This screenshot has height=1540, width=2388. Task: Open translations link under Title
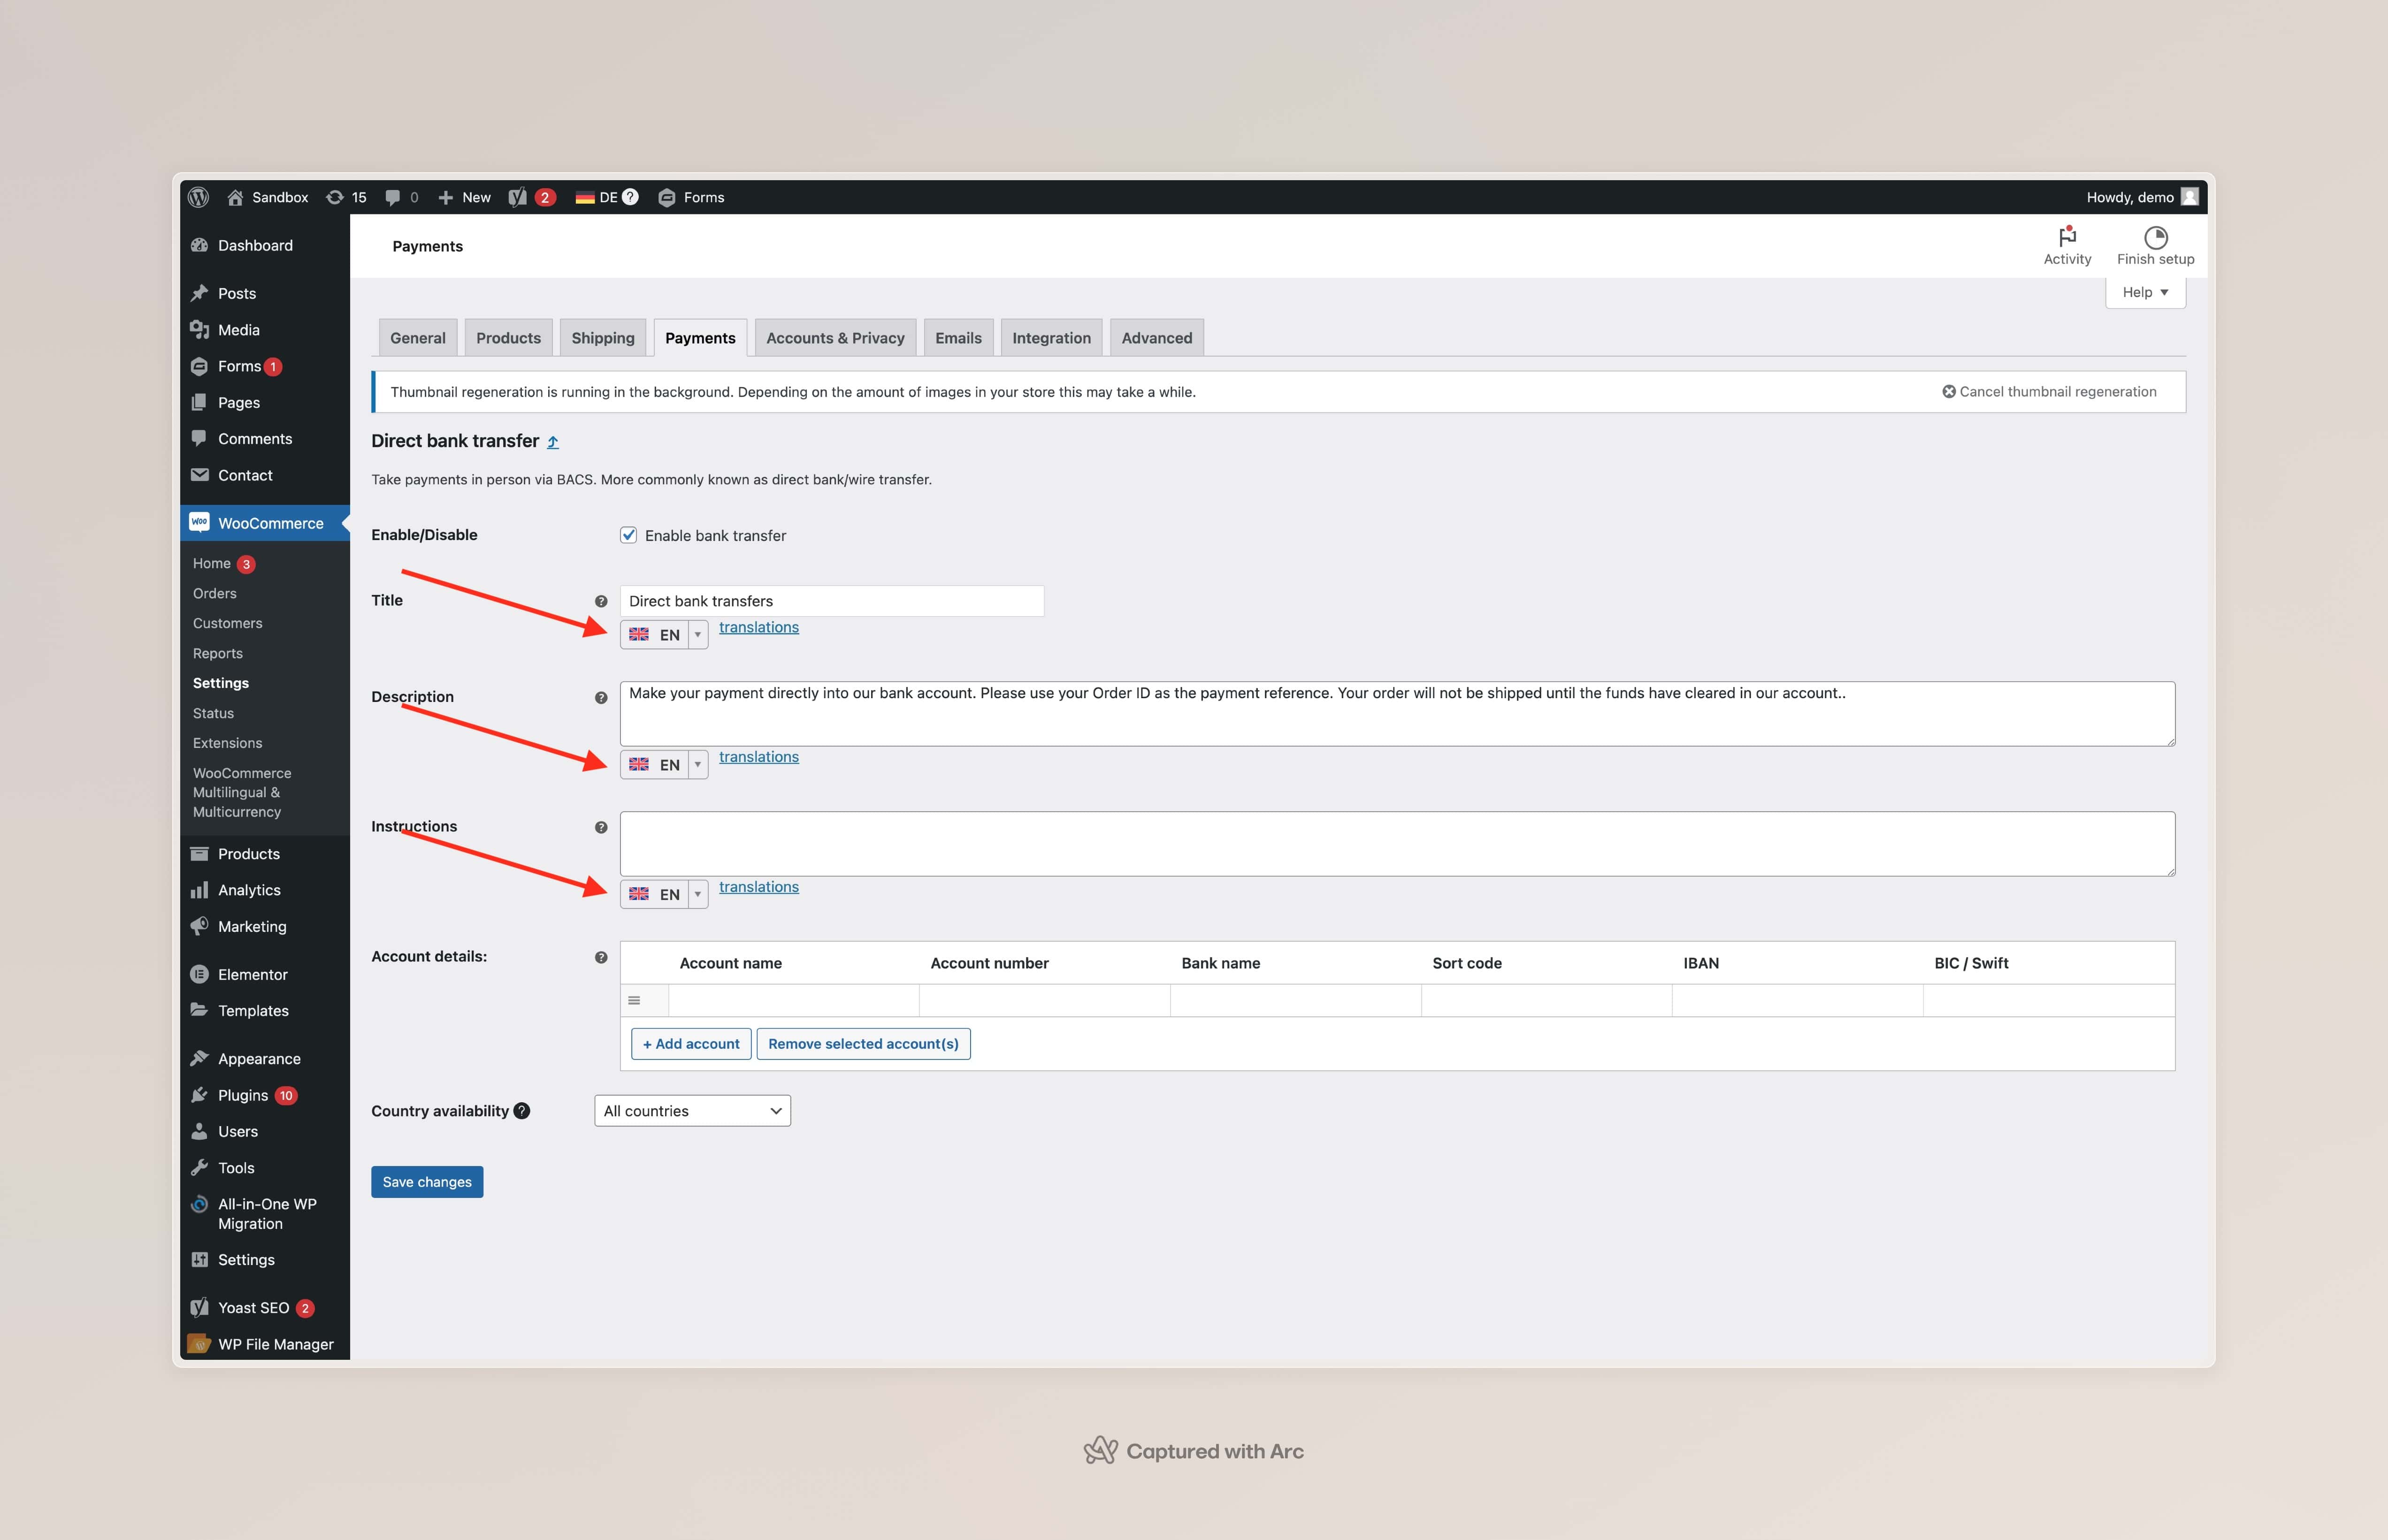coord(759,627)
